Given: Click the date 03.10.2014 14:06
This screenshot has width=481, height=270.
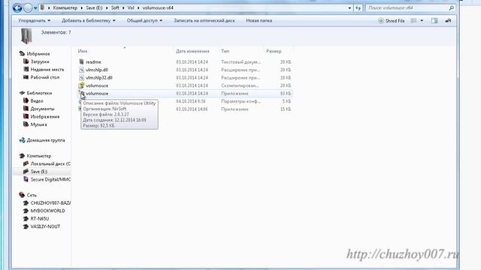Looking at the screenshot, I should 192,109.
